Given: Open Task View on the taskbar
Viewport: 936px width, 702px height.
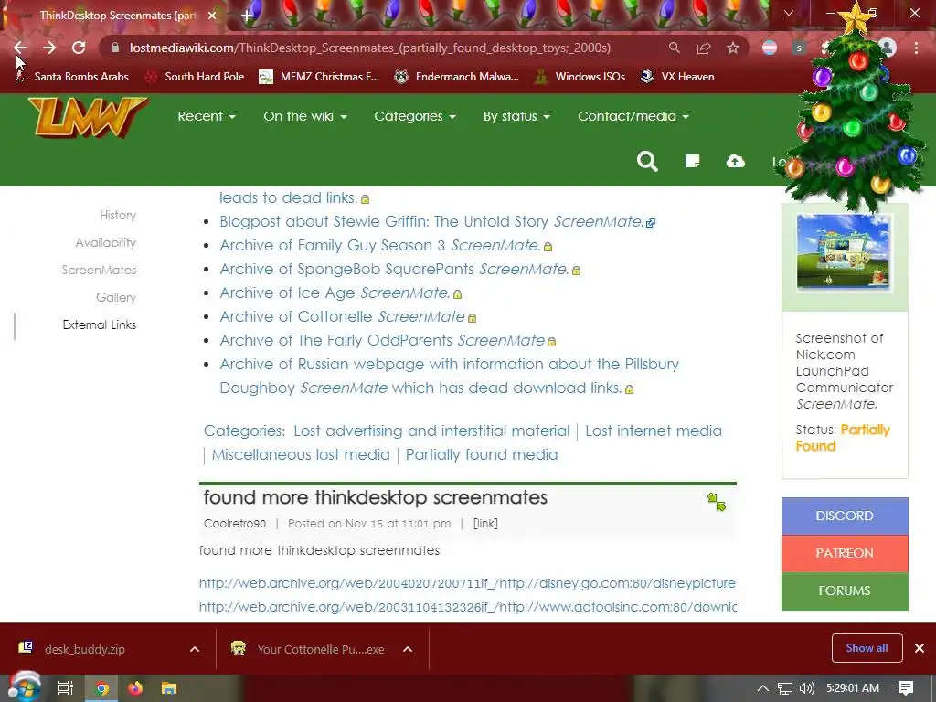Looking at the screenshot, I should coord(66,688).
